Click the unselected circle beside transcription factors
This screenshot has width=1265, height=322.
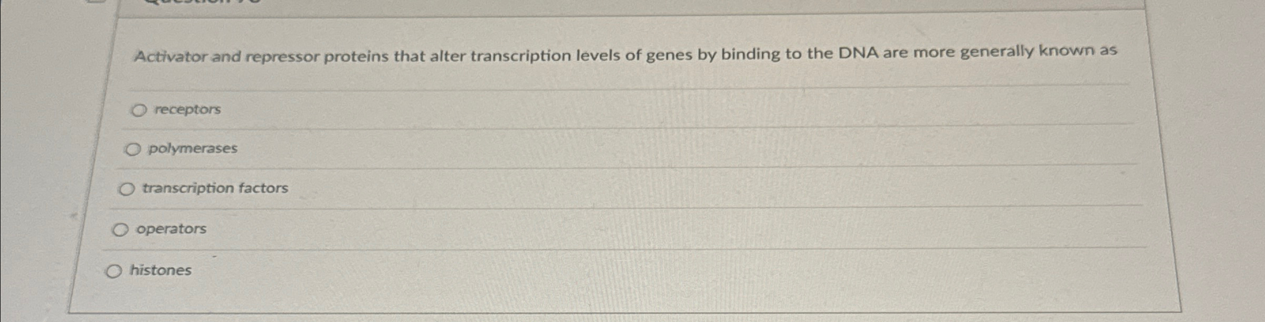[127, 190]
